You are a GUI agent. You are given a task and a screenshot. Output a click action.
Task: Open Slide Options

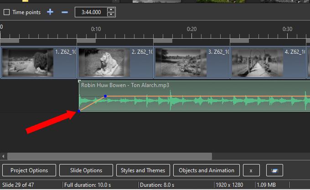(x=86, y=170)
